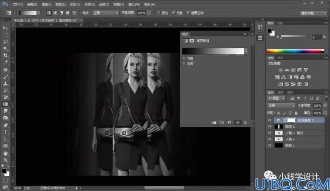Click the color spectrum ramp
Viewport: 330px width, 191px height.
[x=295, y=51]
